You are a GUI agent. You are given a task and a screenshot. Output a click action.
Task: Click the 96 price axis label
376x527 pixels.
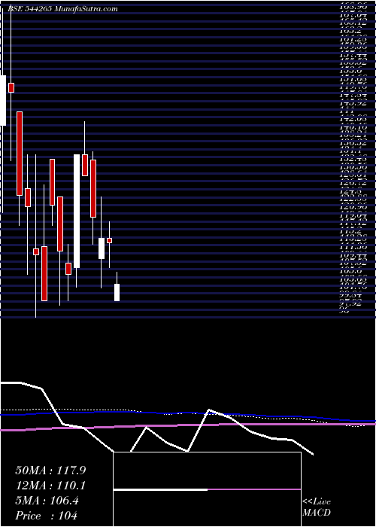click(x=345, y=311)
